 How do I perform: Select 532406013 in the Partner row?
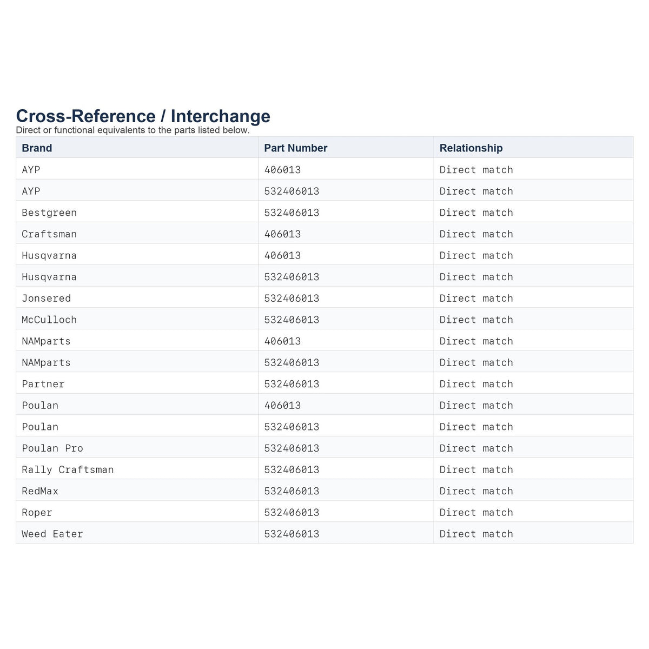292,384
